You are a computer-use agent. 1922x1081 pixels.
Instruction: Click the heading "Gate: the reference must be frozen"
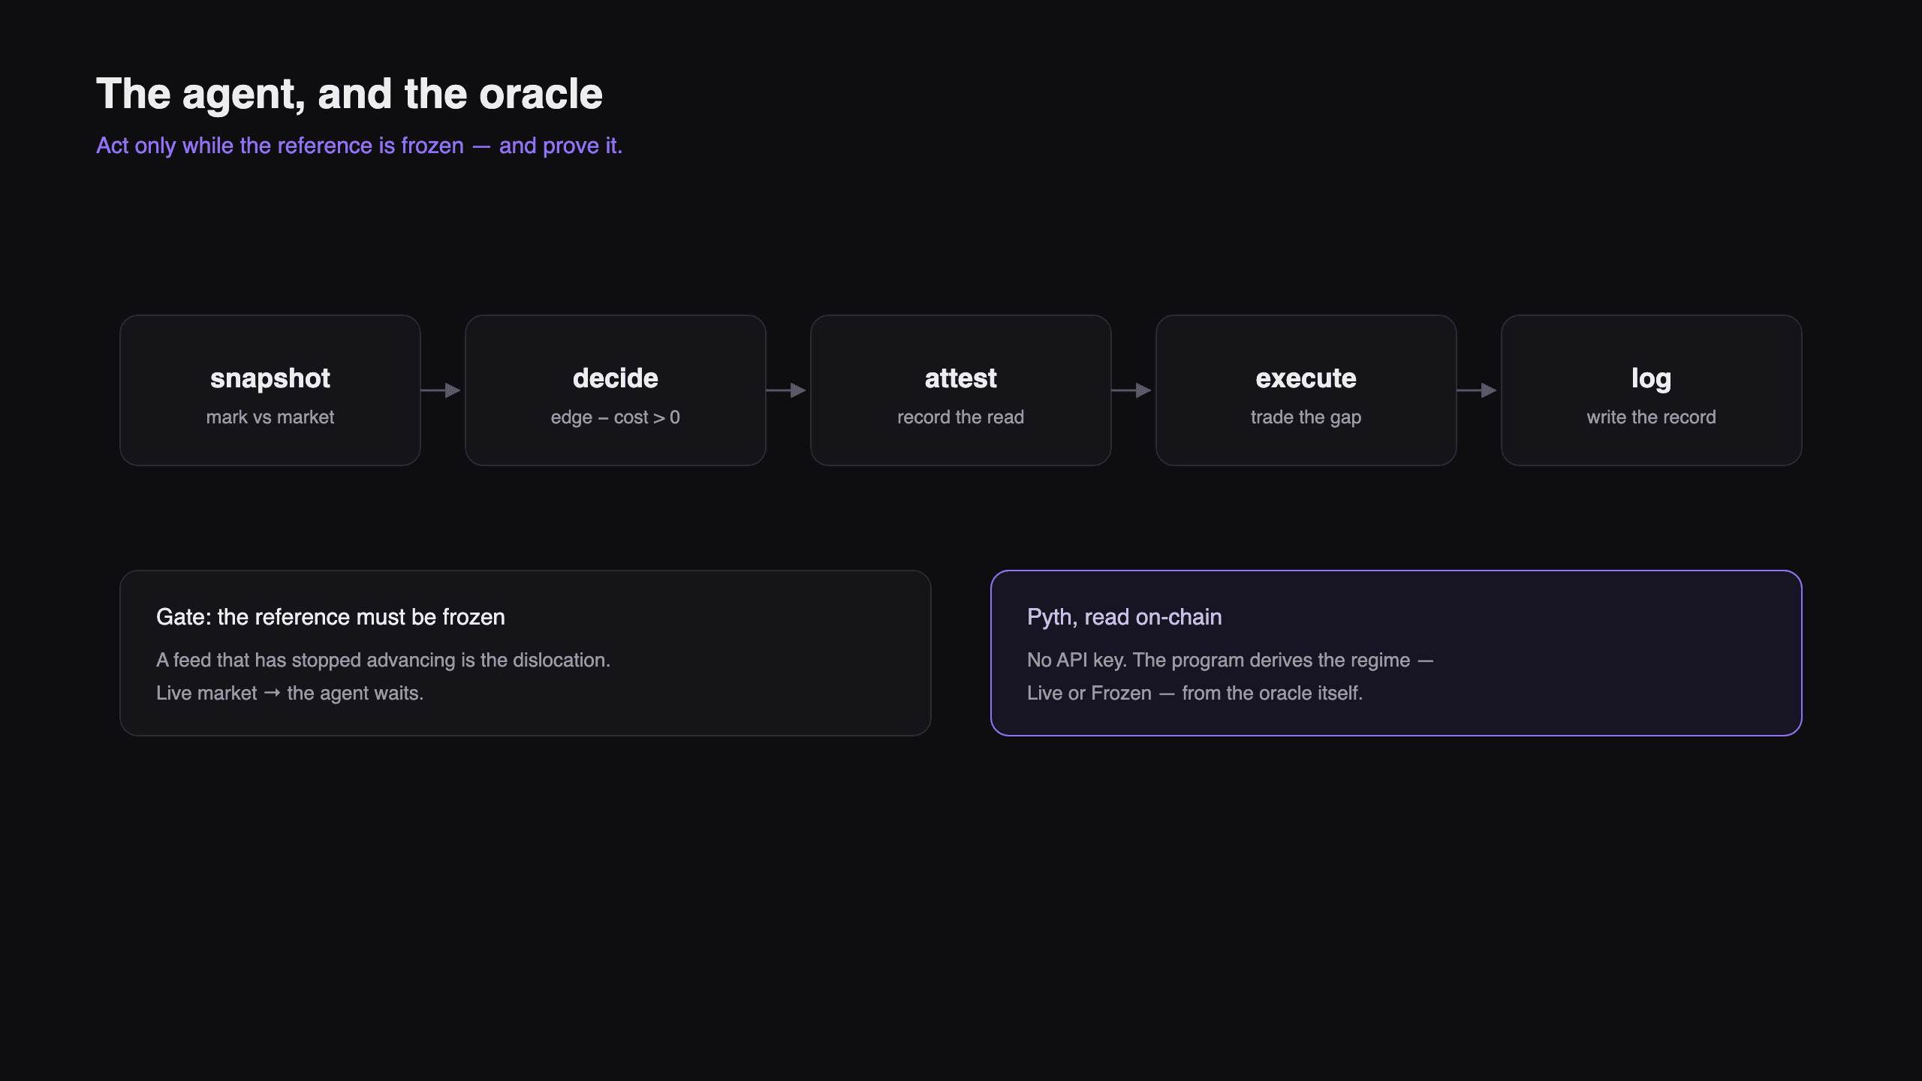point(330,617)
